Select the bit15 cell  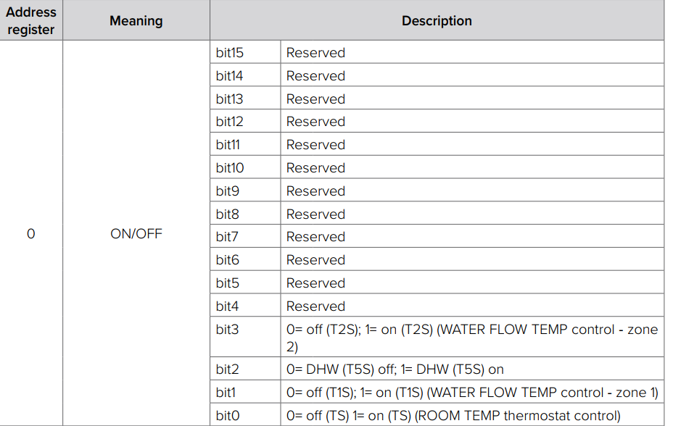point(245,52)
